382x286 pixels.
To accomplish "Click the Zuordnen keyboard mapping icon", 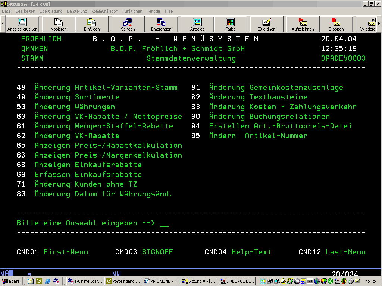I will [266, 24].
